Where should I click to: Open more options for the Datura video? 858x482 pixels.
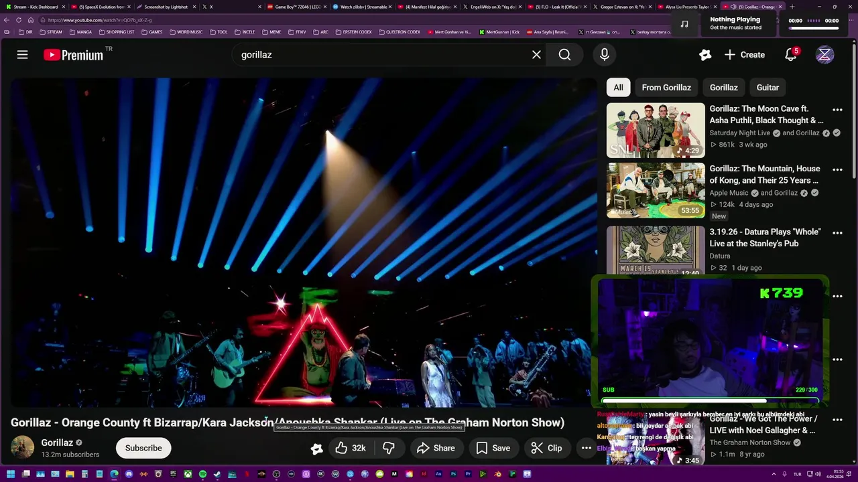(x=837, y=233)
